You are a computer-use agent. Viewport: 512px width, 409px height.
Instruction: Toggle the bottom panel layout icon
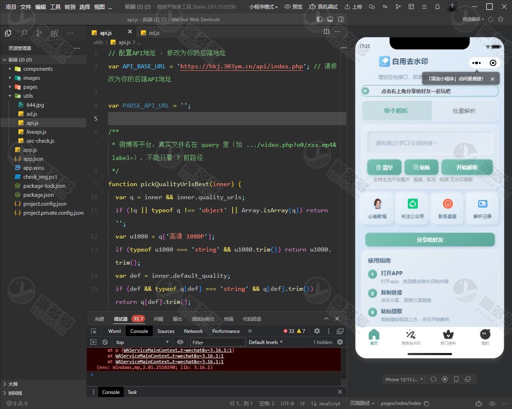coord(330,19)
